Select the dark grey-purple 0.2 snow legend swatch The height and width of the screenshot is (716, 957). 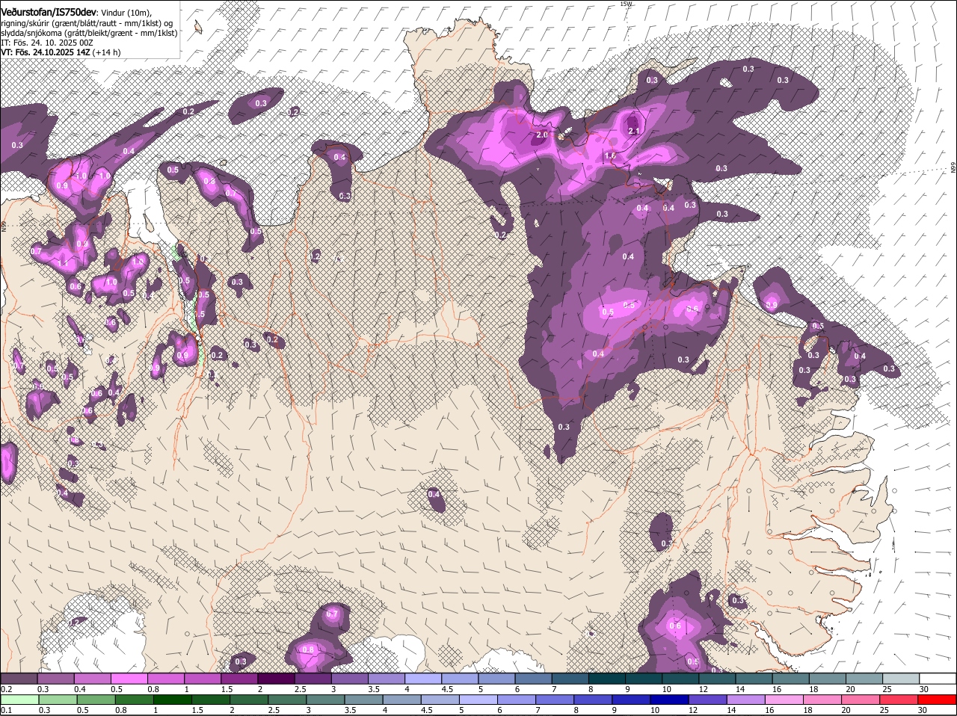click(19, 679)
